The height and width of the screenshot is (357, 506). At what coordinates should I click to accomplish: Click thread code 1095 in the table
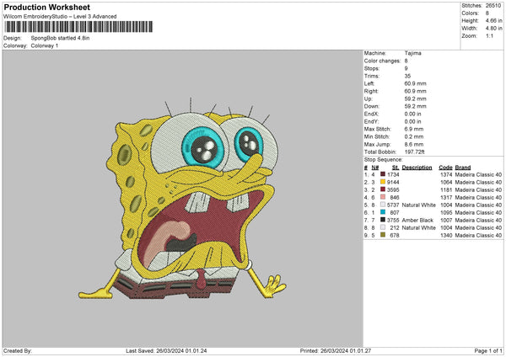[x=446, y=213]
